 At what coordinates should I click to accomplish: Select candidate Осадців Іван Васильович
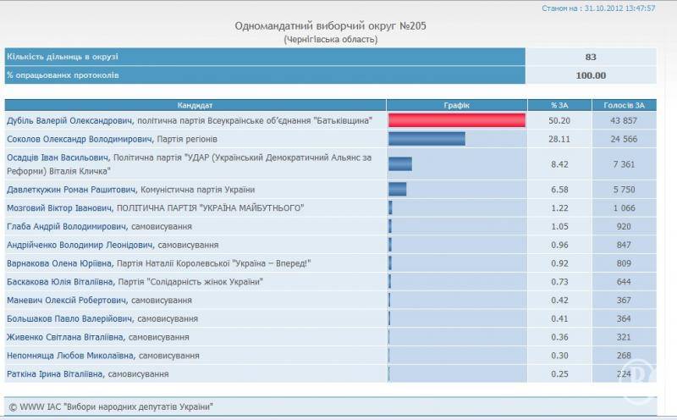pos(58,158)
